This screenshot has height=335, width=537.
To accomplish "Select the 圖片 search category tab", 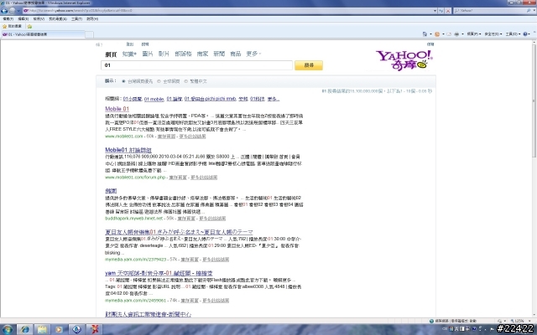I will pos(148,54).
